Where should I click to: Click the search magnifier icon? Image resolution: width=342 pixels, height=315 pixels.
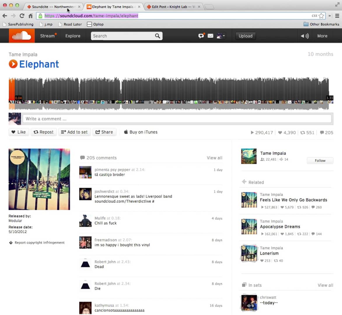pos(157,36)
